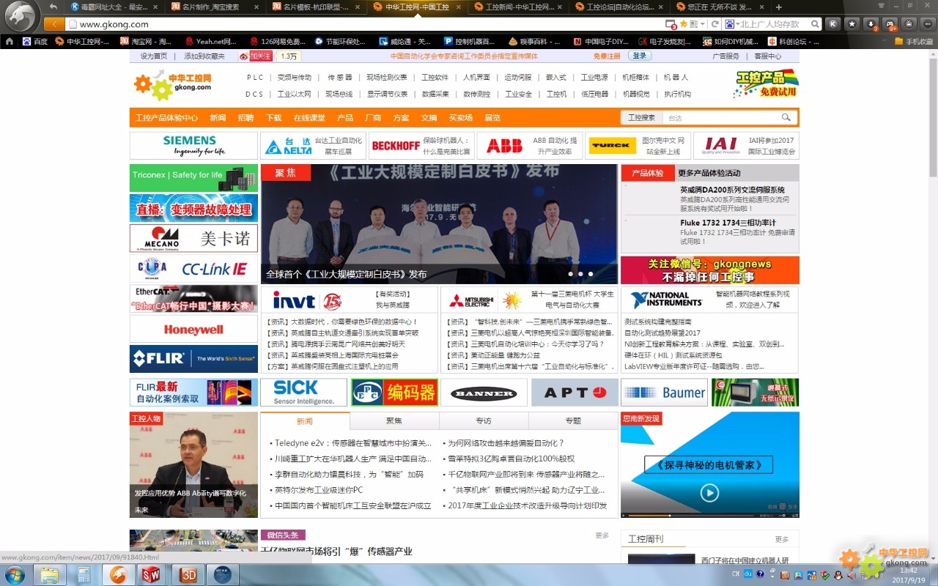Open the more options ellipsis button
This screenshot has width=938, height=586.
[927, 24]
